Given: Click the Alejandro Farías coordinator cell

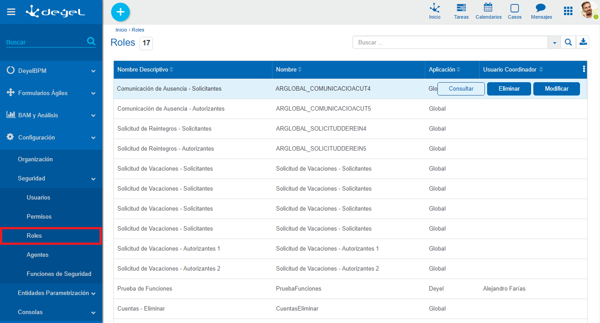Looking at the screenshot, I should coord(504,289).
